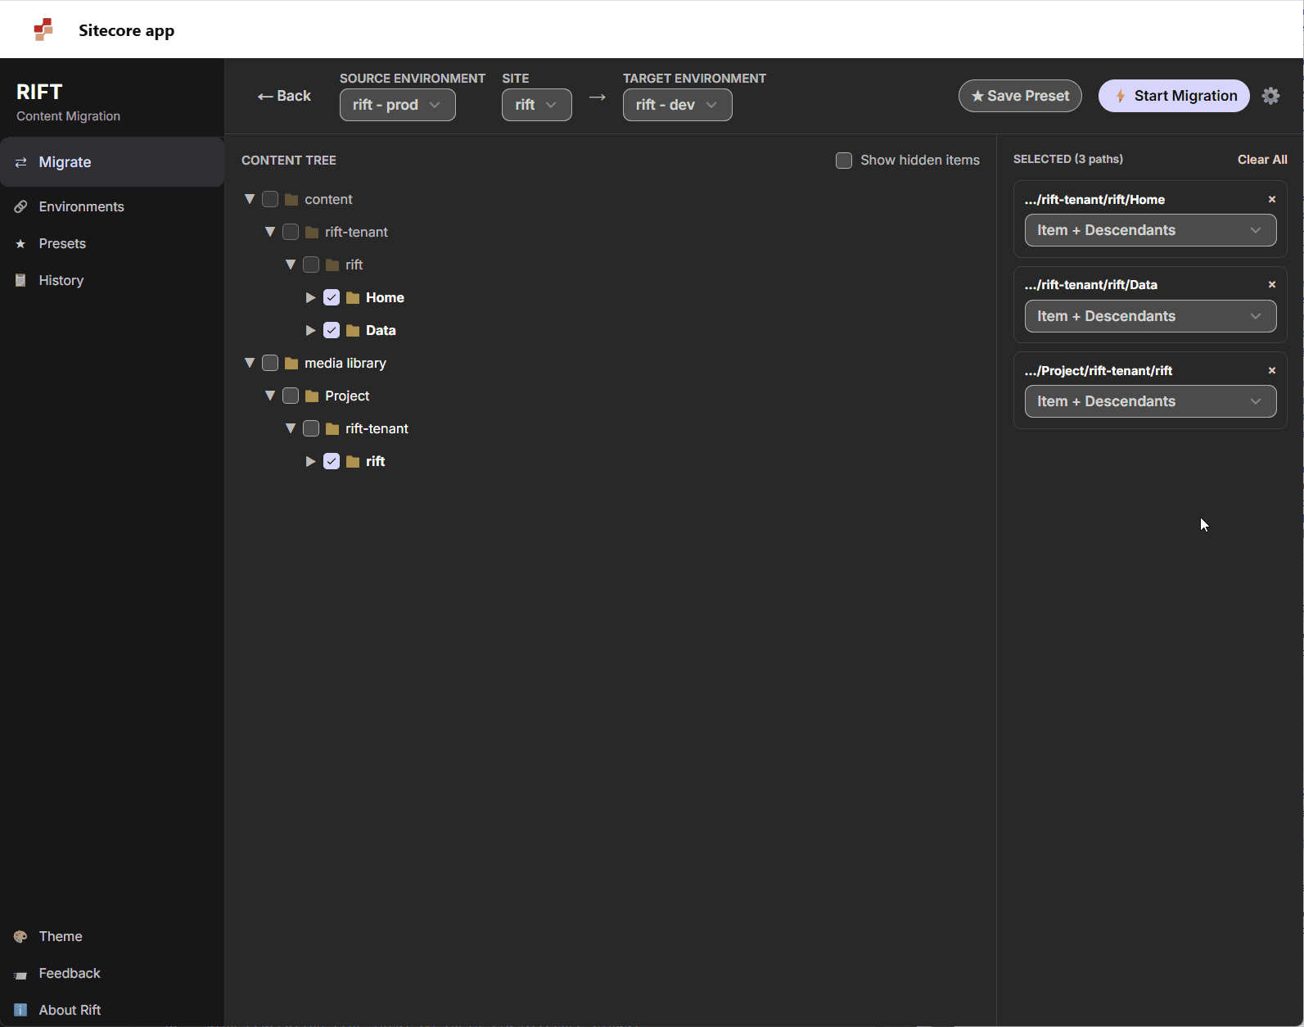The height and width of the screenshot is (1027, 1304).
Task: Check the Project folder checkbox
Action: [x=291, y=396]
